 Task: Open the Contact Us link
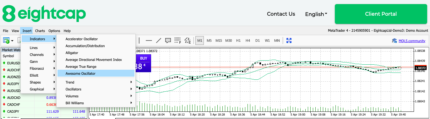pos(281,14)
